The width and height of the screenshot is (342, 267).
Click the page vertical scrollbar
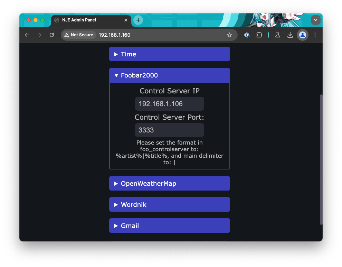click(x=321, y=159)
